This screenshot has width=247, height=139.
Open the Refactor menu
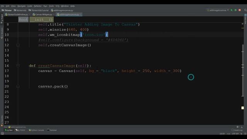pos(38,6)
